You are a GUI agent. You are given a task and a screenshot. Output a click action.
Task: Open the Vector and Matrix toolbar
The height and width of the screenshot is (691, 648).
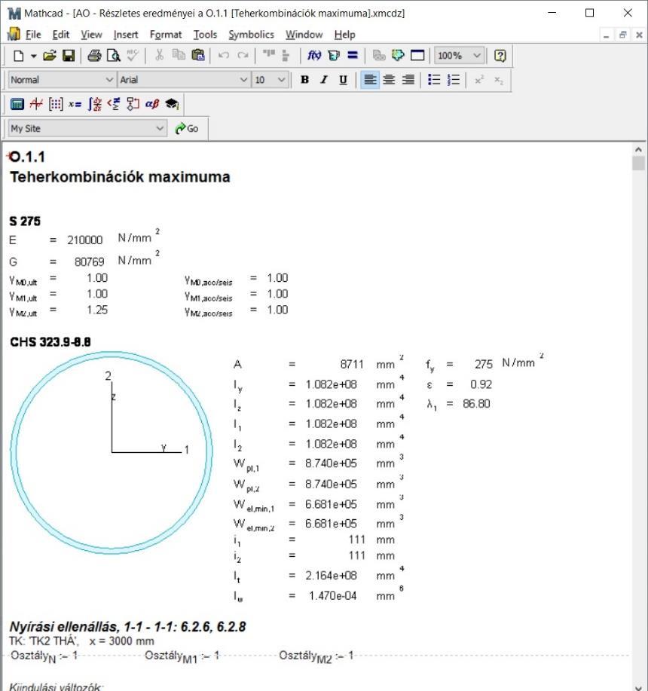click(56, 104)
